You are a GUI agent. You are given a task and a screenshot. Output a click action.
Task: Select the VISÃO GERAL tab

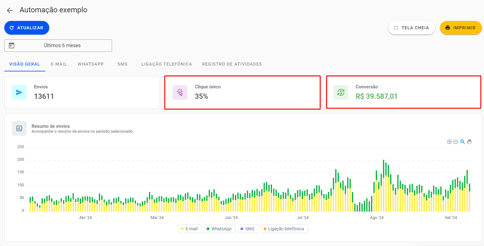click(25, 64)
